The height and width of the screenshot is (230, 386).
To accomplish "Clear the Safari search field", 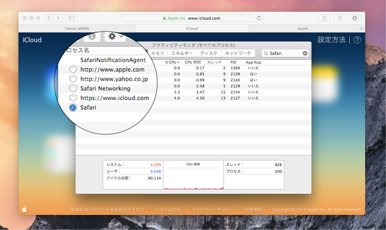I will click(305, 53).
